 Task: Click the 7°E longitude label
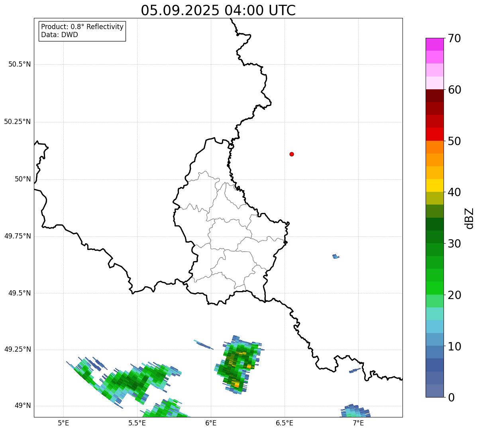pos(358,423)
